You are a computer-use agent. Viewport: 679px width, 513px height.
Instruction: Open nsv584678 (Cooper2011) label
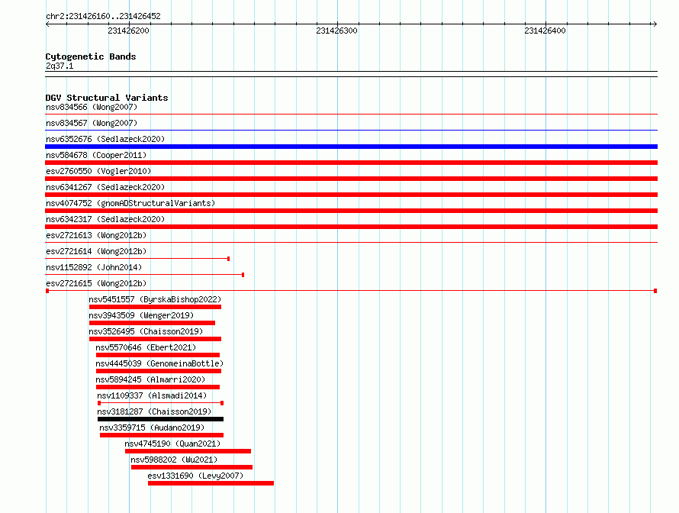96,155
